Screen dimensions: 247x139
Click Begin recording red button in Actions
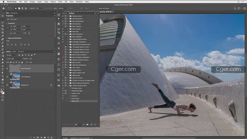point(80,124)
